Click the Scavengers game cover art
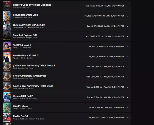 7,16
